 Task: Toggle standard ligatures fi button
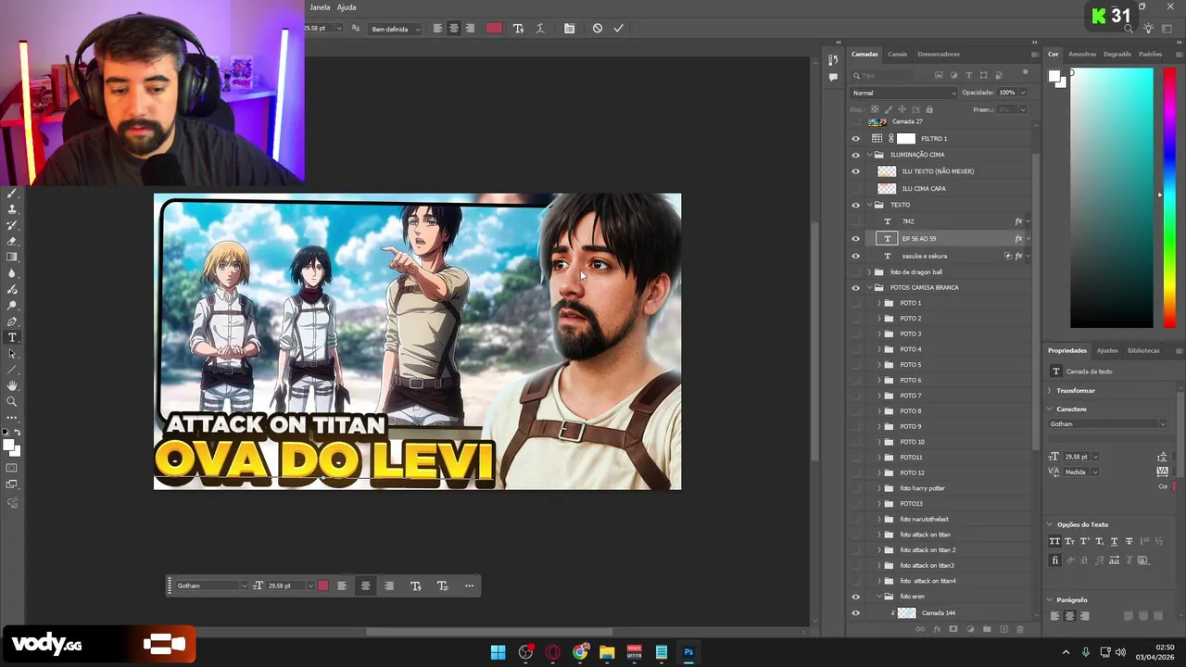[1054, 560]
